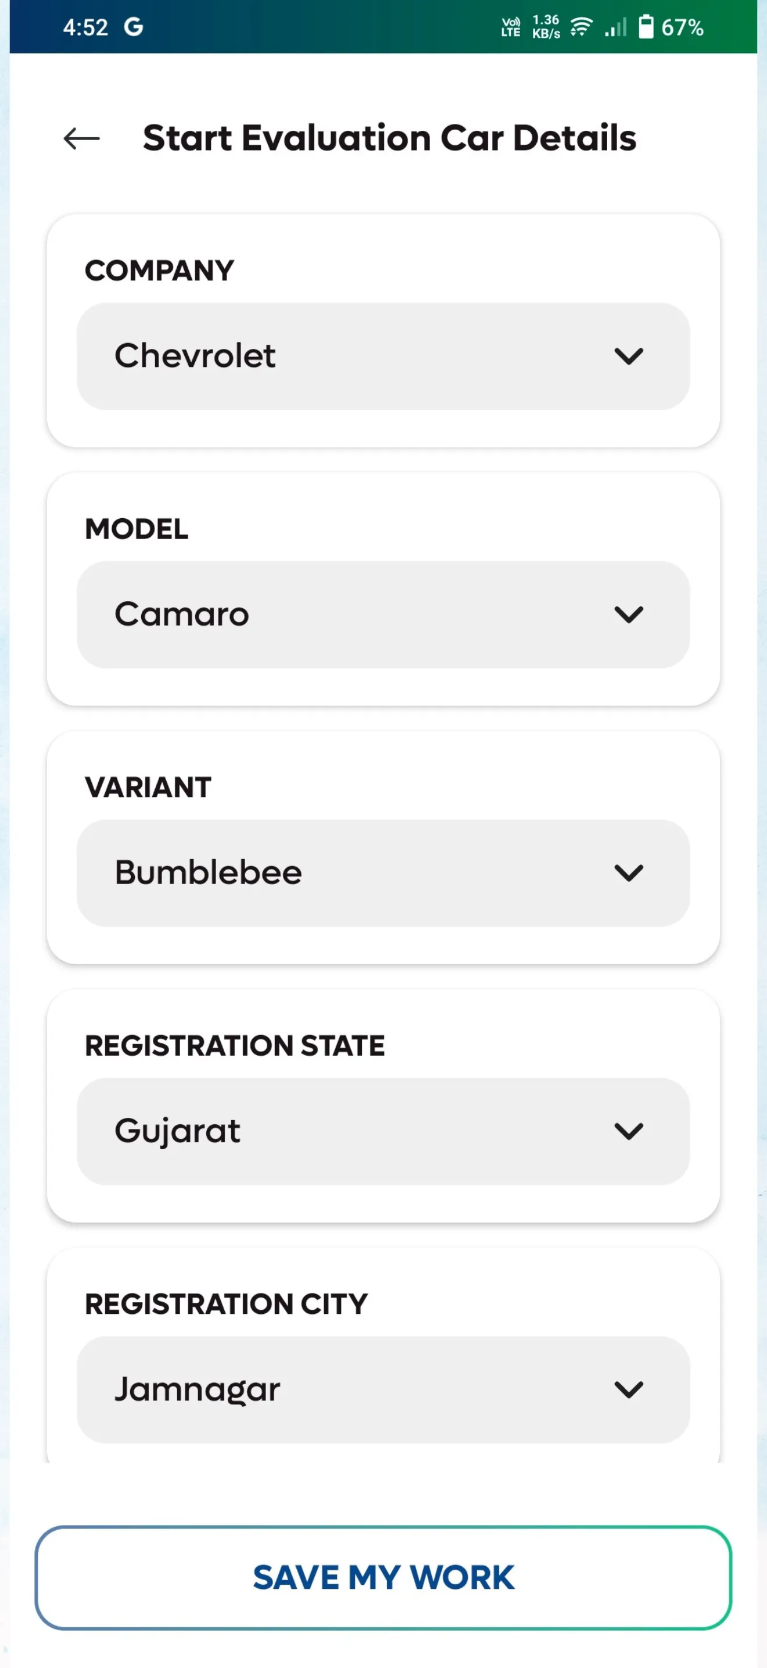Click chevron arrow in Bumblebee field
Viewport: 767px width, 1668px height.
[x=629, y=873]
